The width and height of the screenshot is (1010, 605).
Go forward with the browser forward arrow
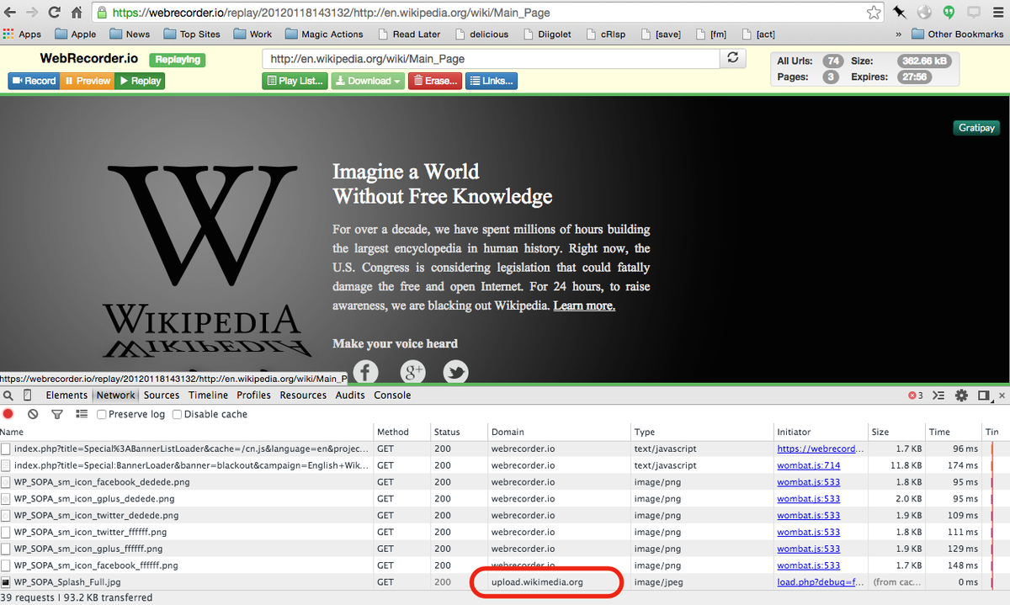pos(33,13)
